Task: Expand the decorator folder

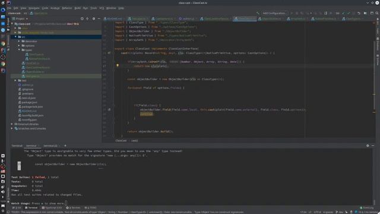Action: [x=19, y=41]
